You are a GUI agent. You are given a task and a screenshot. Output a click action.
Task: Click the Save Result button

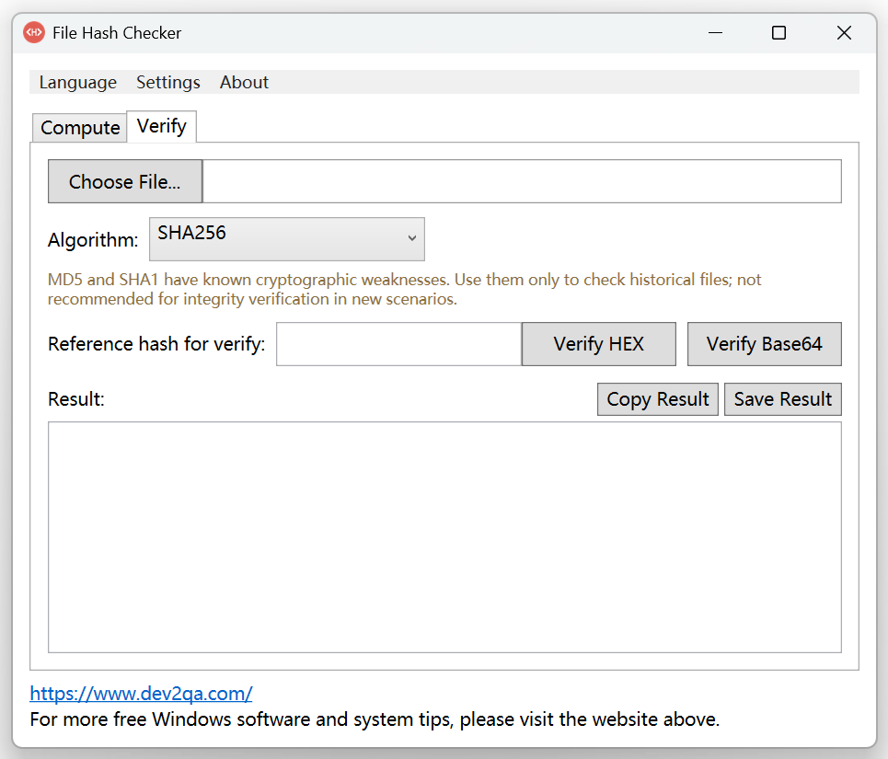pos(783,399)
